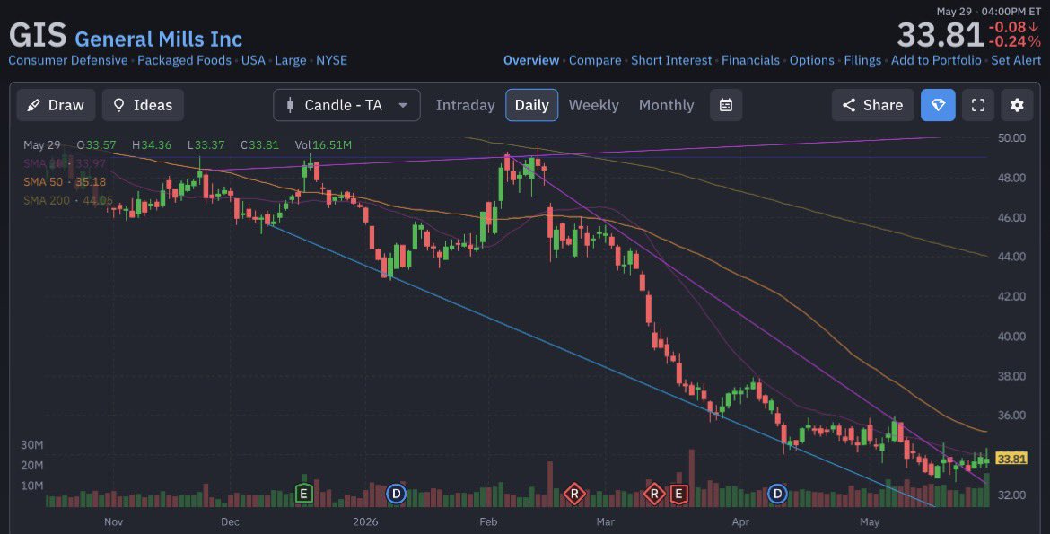Screen dimensions: 1050x534
Task: Click the 2026 label on date axis
Action: (x=365, y=522)
